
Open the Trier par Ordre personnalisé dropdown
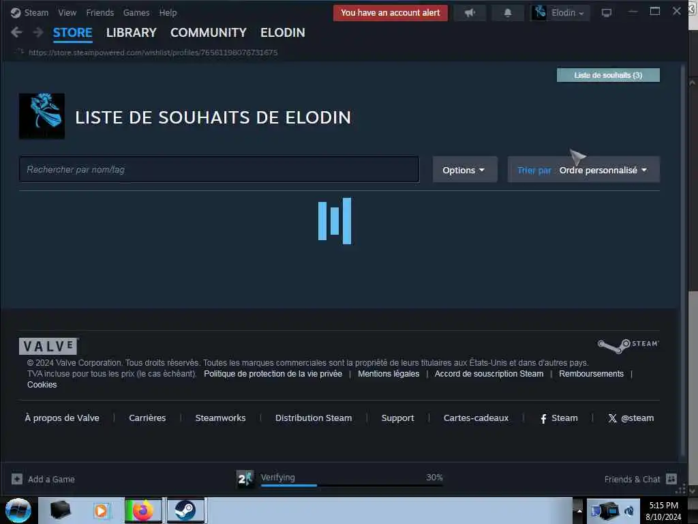[583, 169]
